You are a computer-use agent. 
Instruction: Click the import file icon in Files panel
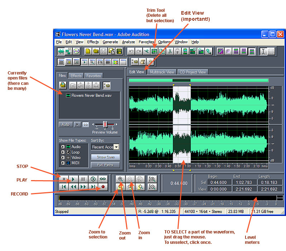click(63, 85)
